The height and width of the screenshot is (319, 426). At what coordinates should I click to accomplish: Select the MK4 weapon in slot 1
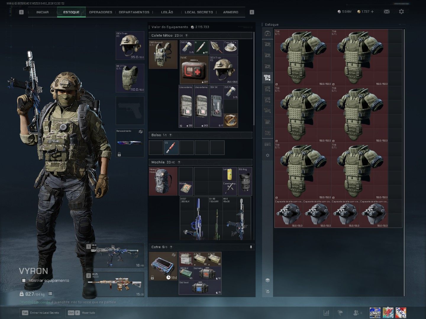pos(115,256)
